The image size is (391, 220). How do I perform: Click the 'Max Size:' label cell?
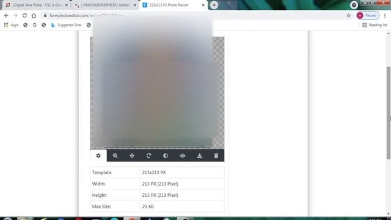(115, 207)
